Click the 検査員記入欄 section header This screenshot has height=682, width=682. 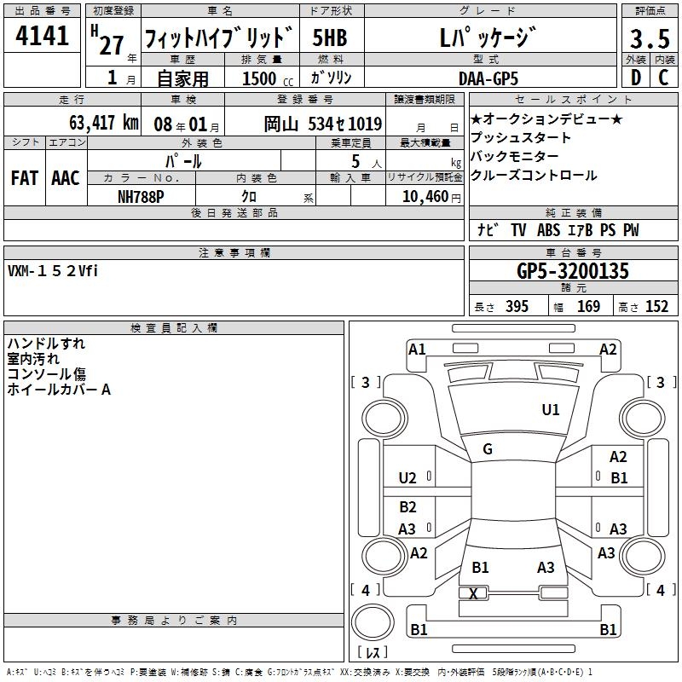tap(174, 328)
